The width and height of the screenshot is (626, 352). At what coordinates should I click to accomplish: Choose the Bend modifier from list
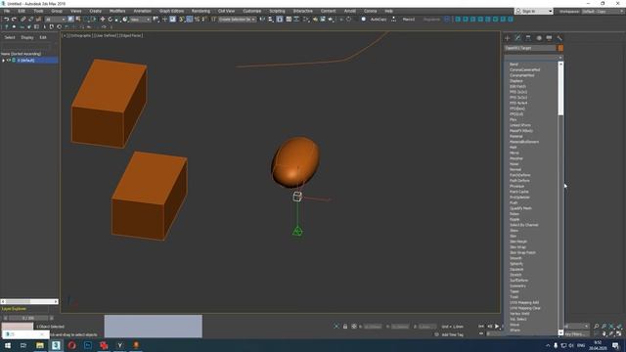(x=514, y=65)
